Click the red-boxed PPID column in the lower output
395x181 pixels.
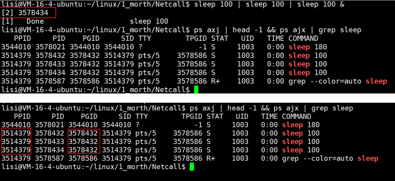tap(16, 141)
